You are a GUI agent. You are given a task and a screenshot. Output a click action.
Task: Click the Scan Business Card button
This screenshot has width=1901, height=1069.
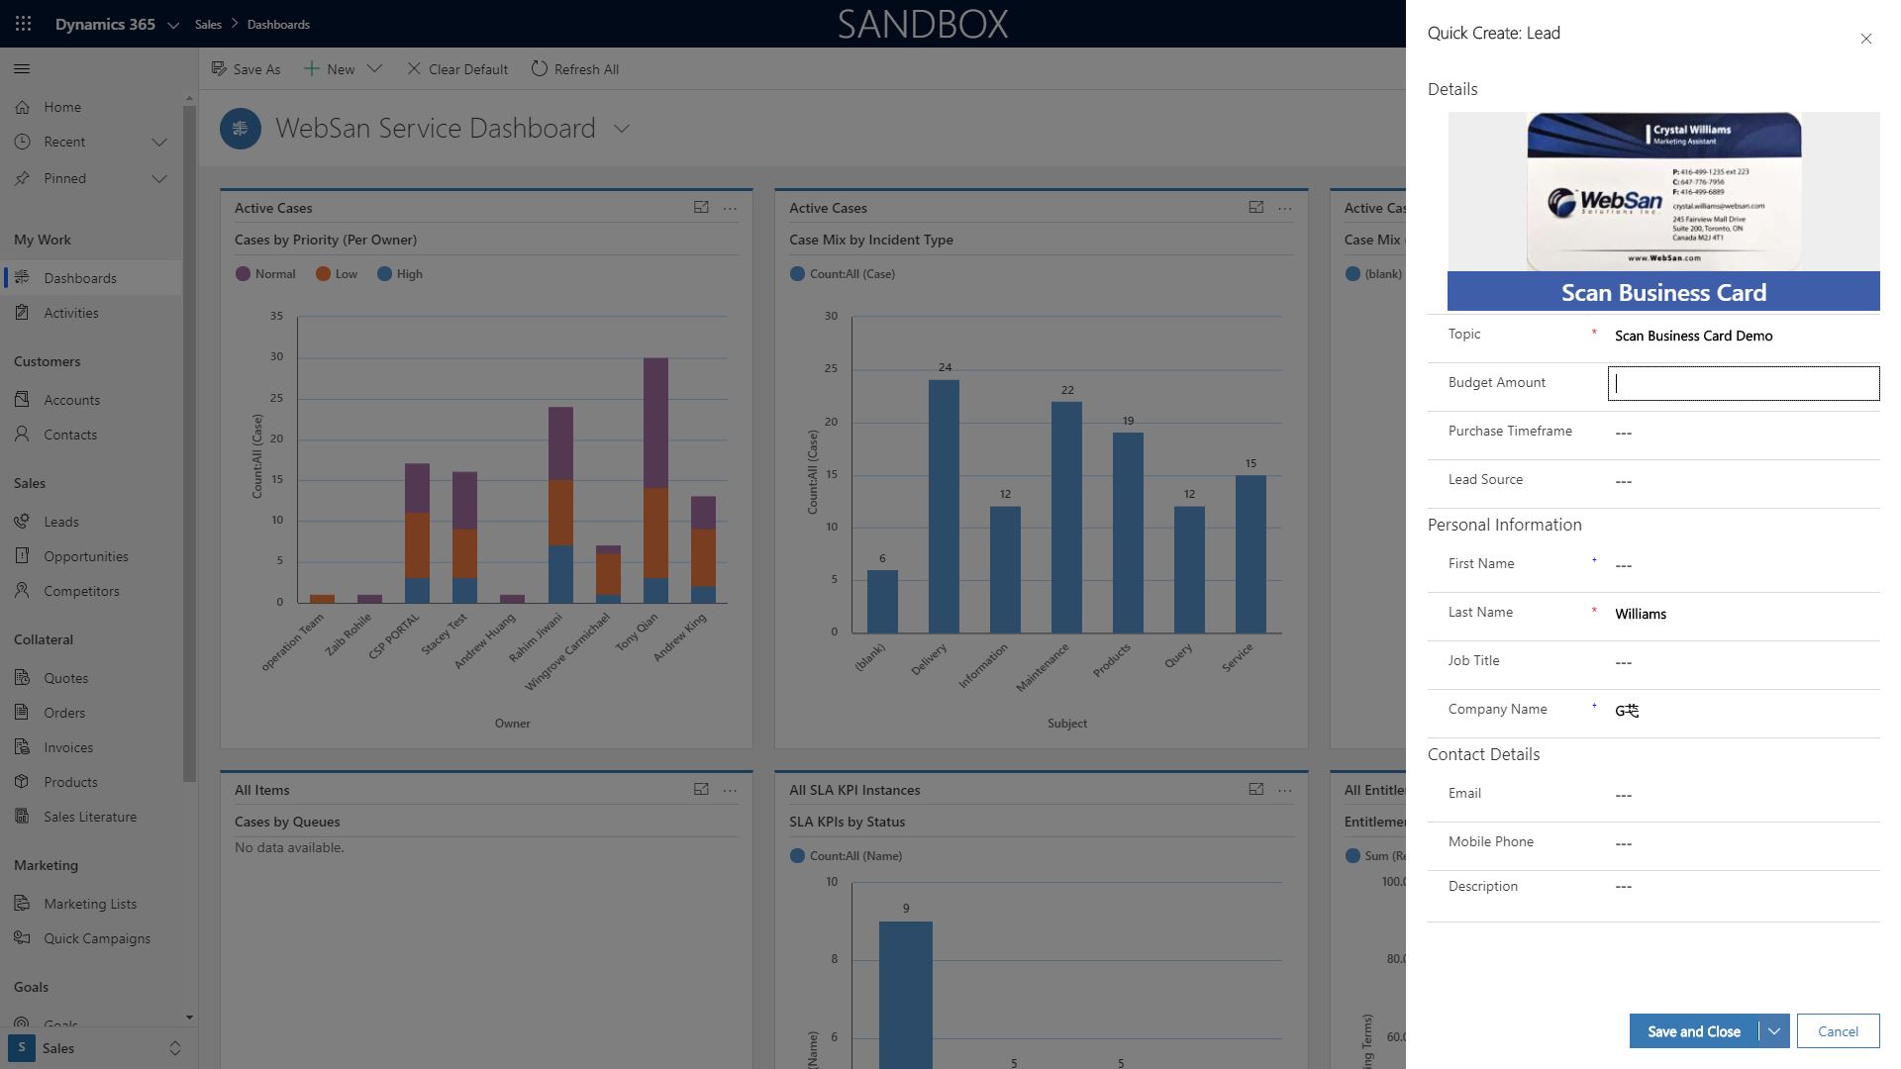1663,292
